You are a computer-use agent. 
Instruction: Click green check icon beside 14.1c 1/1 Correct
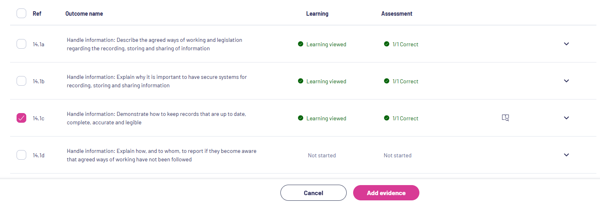click(387, 118)
